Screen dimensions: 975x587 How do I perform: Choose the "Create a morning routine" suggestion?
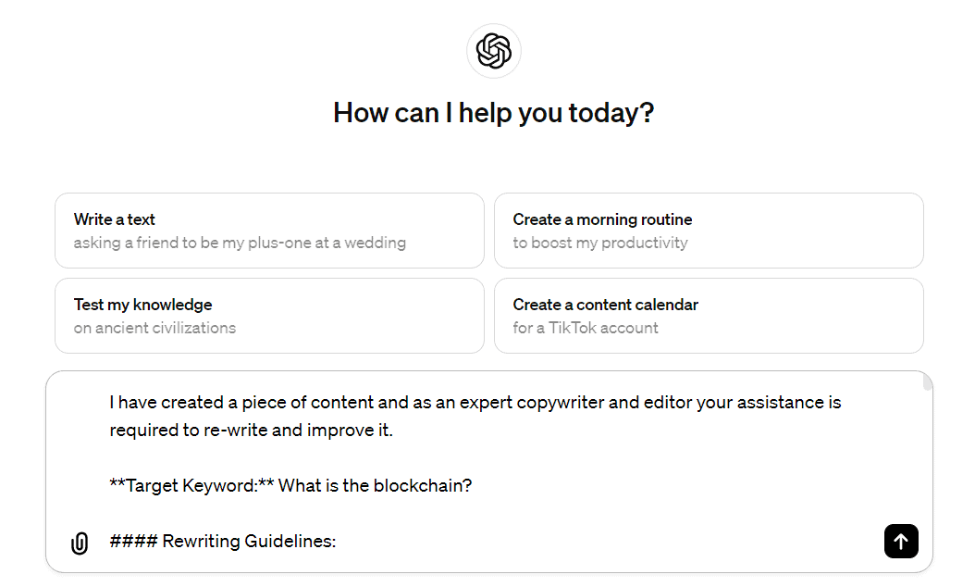[x=709, y=231]
